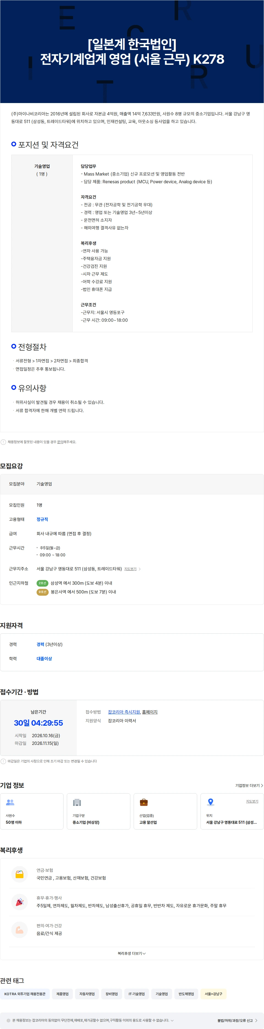This screenshot has width=264, height=1029.
Task: Click the 유의사항 heading
Action: coord(32,388)
